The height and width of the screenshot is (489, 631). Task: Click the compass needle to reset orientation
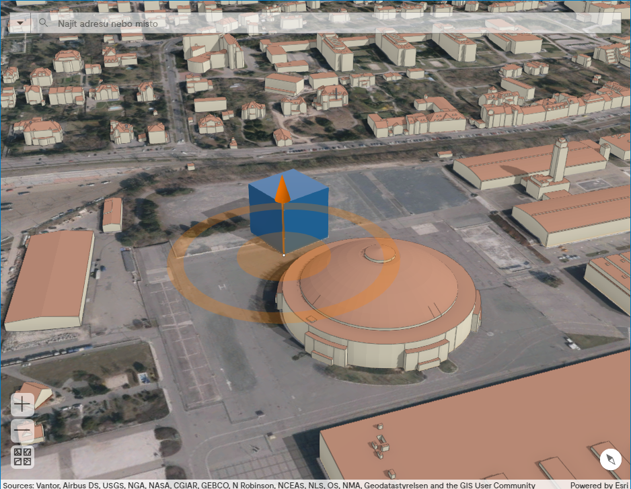611,459
